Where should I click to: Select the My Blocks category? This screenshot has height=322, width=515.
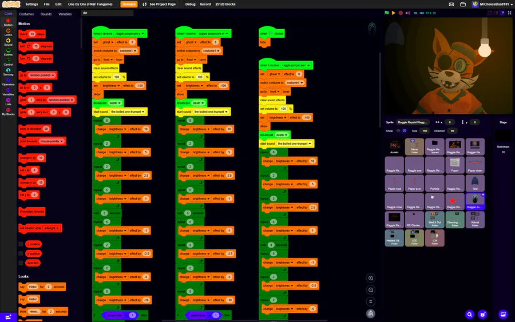pyautogui.click(x=8, y=112)
